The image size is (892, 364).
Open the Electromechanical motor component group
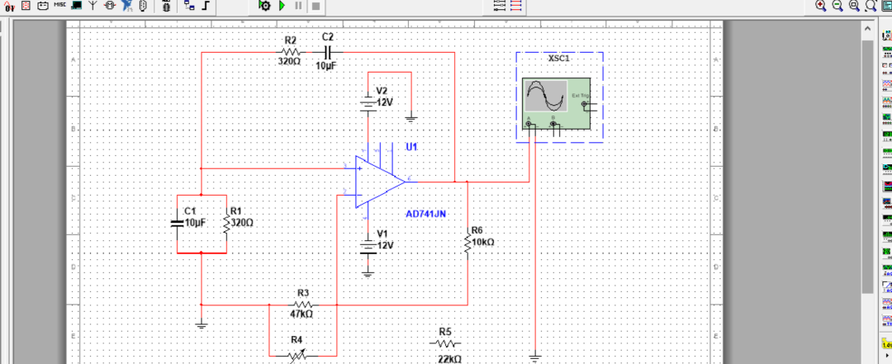[110, 5]
